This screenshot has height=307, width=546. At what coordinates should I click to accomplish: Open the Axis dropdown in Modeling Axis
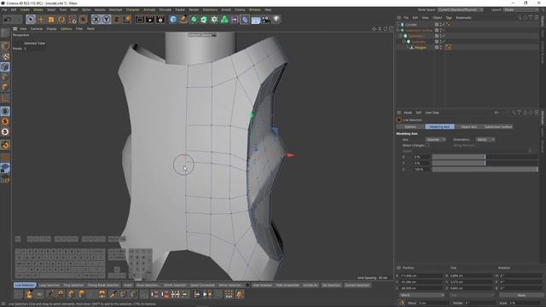coord(436,140)
